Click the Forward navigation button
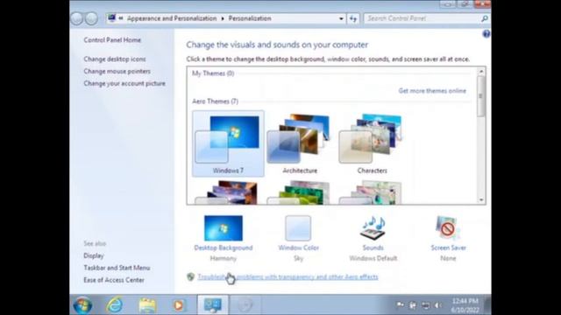The image size is (561, 315). pos(91,18)
